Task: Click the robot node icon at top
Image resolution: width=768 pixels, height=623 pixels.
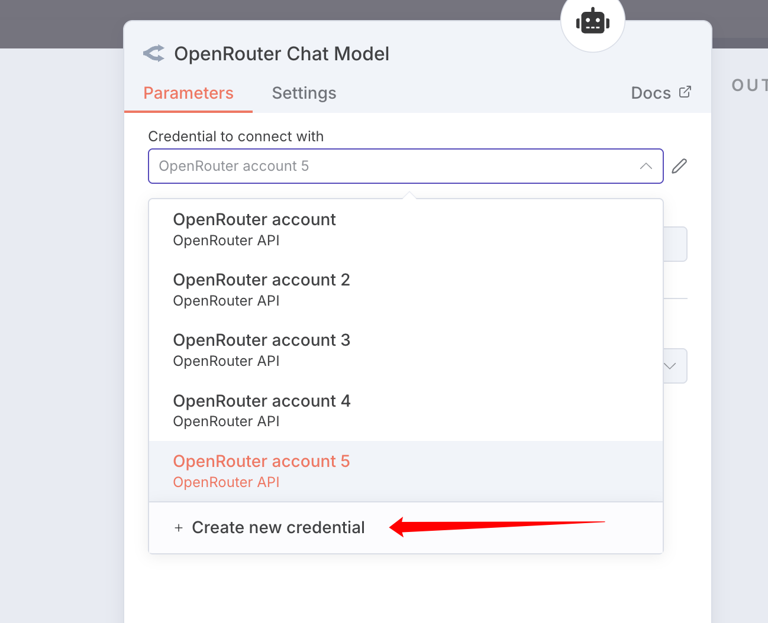Action: click(592, 22)
